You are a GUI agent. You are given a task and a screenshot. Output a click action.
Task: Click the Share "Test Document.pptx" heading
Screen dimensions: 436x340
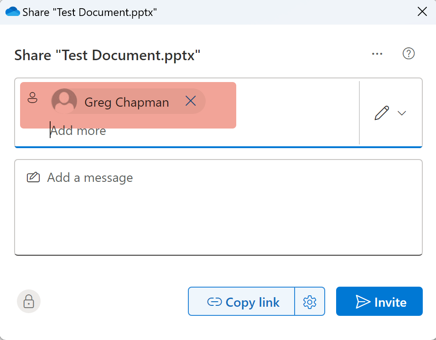[x=107, y=55]
